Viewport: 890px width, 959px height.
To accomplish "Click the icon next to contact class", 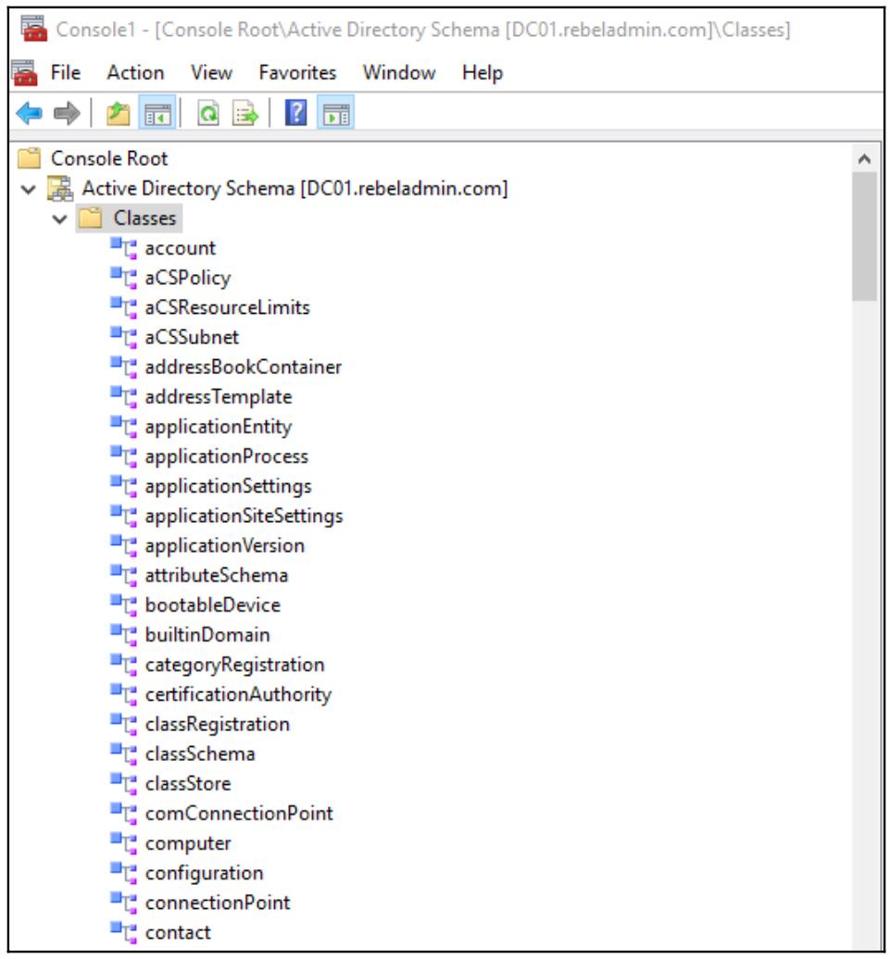I will pos(122,931).
